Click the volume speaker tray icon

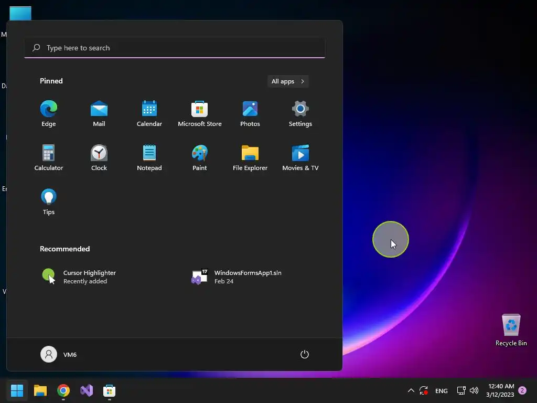(474, 390)
